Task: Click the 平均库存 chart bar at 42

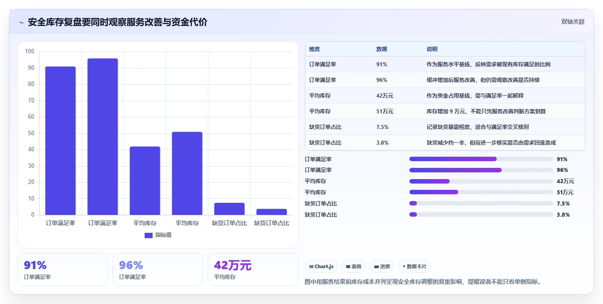Action: click(x=145, y=181)
